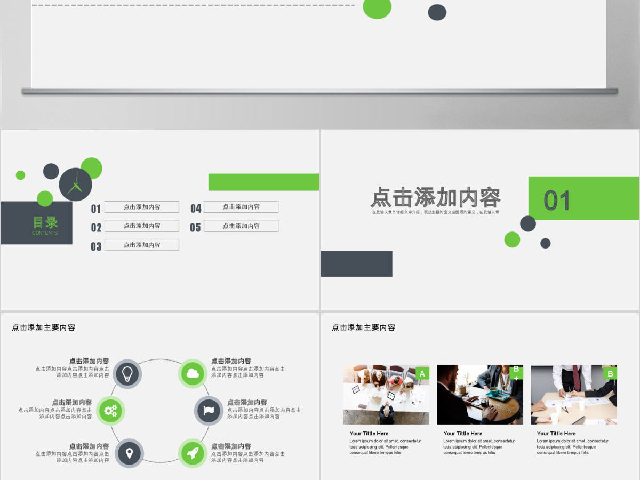Click the text beside the cloud icon
The width and height of the screenshot is (640, 480).
[x=248, y=368]
